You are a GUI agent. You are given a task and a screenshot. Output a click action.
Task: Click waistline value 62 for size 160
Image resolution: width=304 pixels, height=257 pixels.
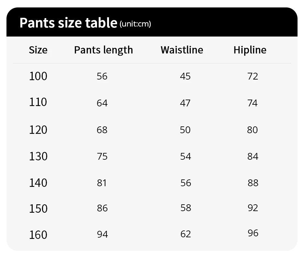pyautogui.click(x=186, y=234)
